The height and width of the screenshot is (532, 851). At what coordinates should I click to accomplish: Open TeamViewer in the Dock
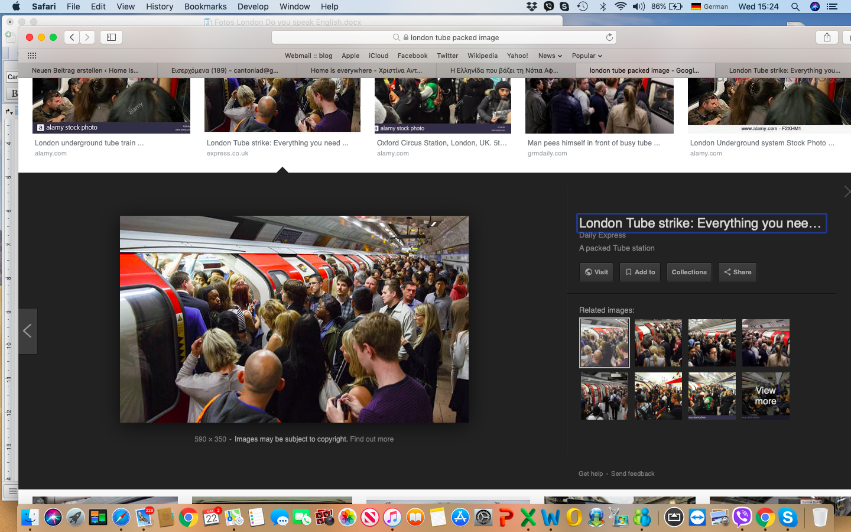tap(697, 518)
